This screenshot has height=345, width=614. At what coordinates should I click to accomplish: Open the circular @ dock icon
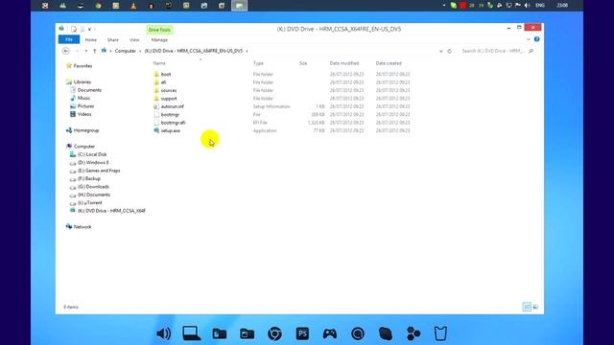click(x=358, y=333)
